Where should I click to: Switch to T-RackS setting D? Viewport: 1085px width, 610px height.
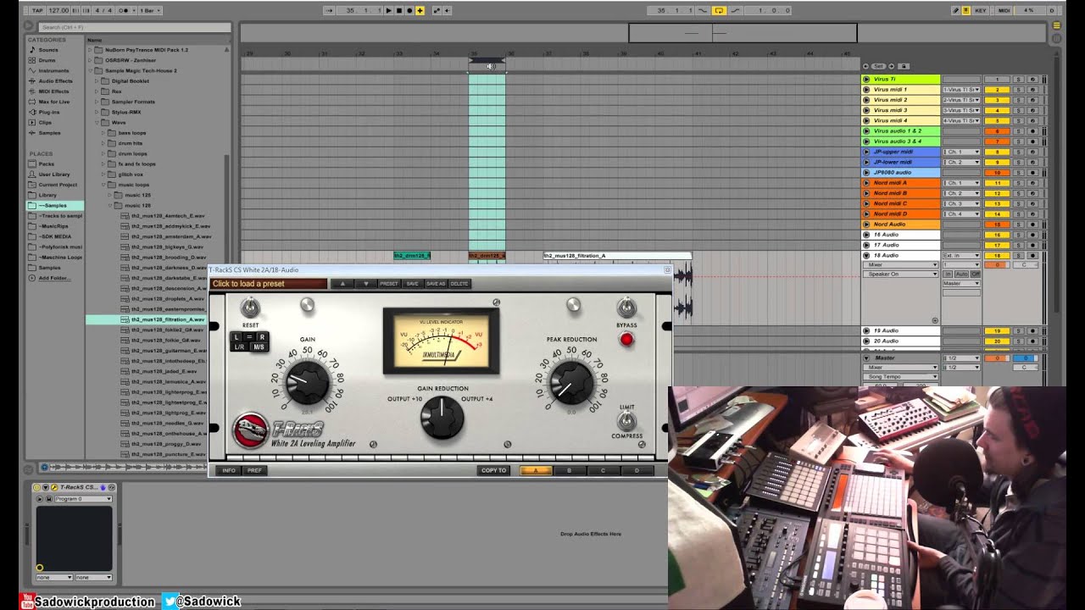point(637,470)
